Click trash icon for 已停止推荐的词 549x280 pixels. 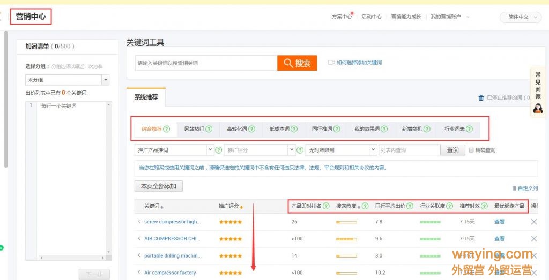coord(481,97)
